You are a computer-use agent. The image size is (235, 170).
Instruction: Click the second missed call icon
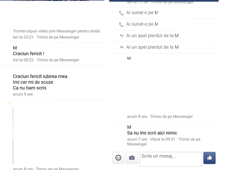point(122,47)
